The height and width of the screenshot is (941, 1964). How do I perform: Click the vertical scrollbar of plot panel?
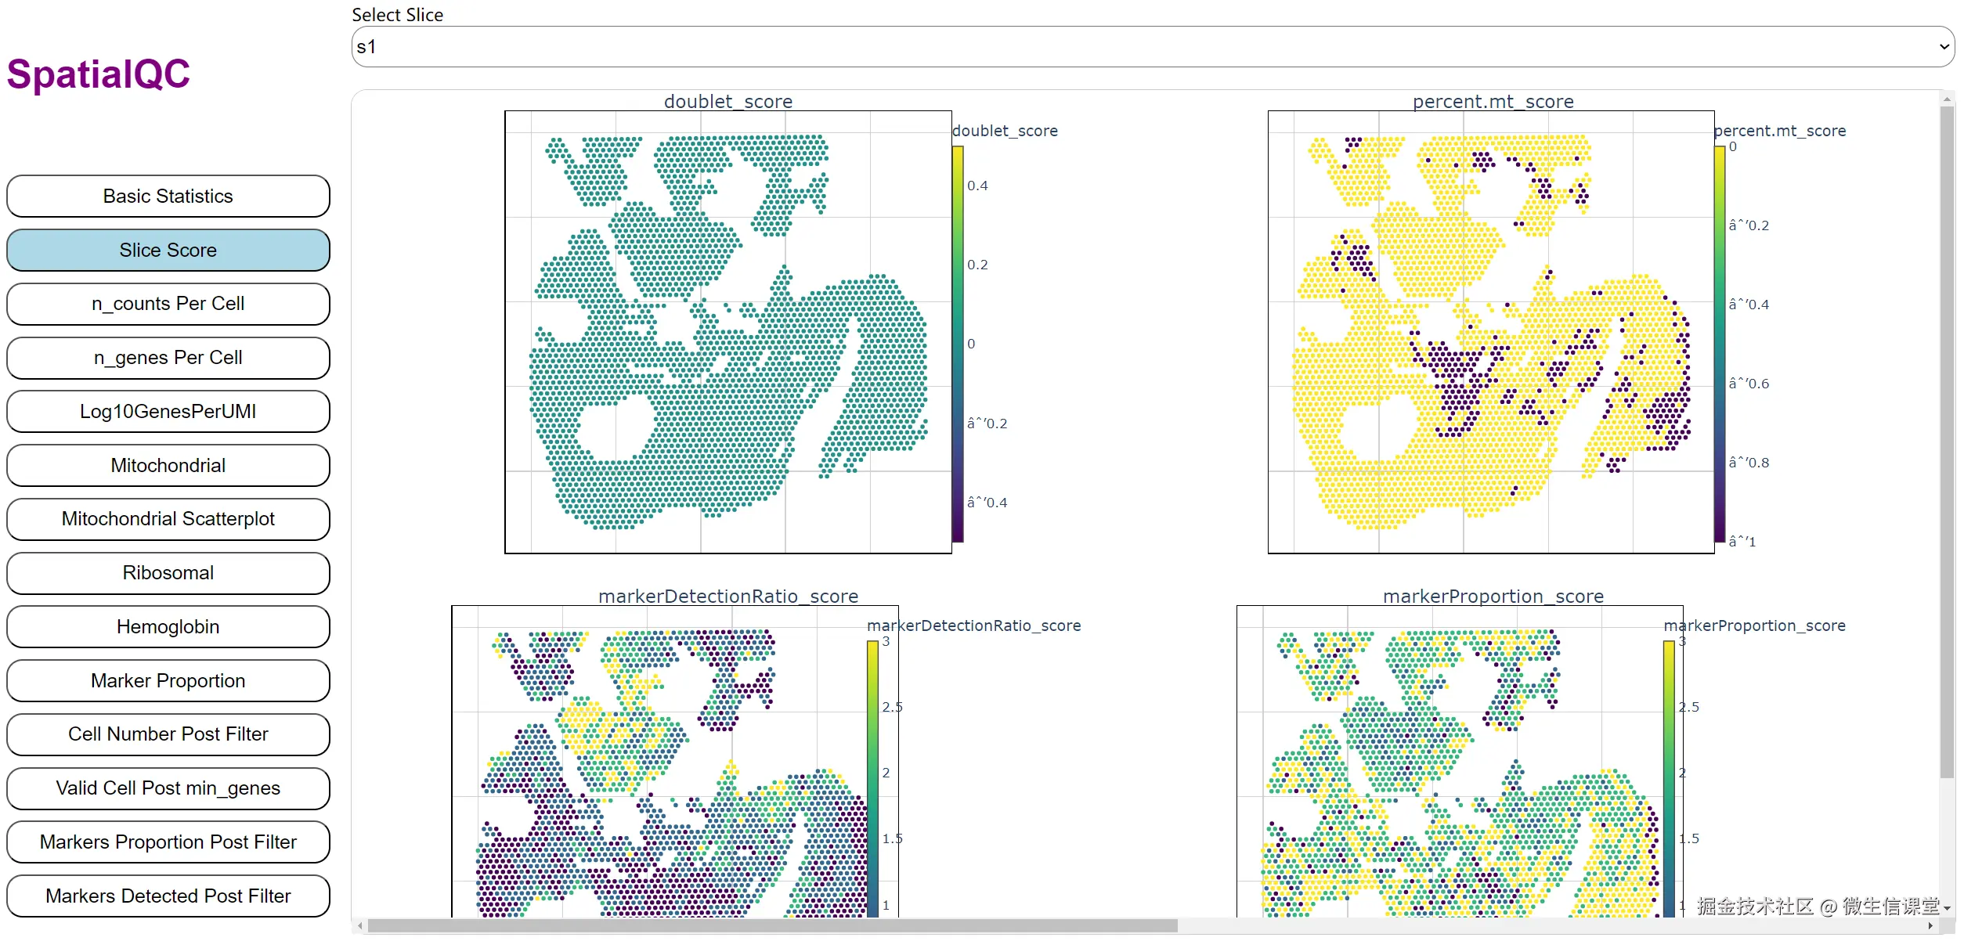coord(1947,438)
